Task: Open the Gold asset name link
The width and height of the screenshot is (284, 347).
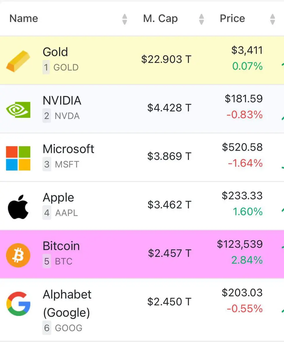Action: click(x=55, y=52)
